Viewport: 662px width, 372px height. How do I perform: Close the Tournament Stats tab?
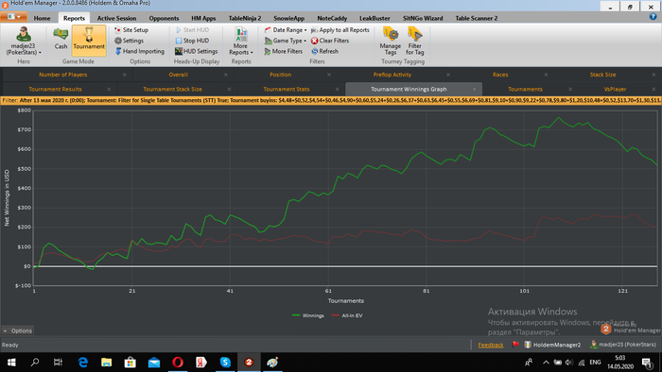pyautogui.click(x=337, y=90)
